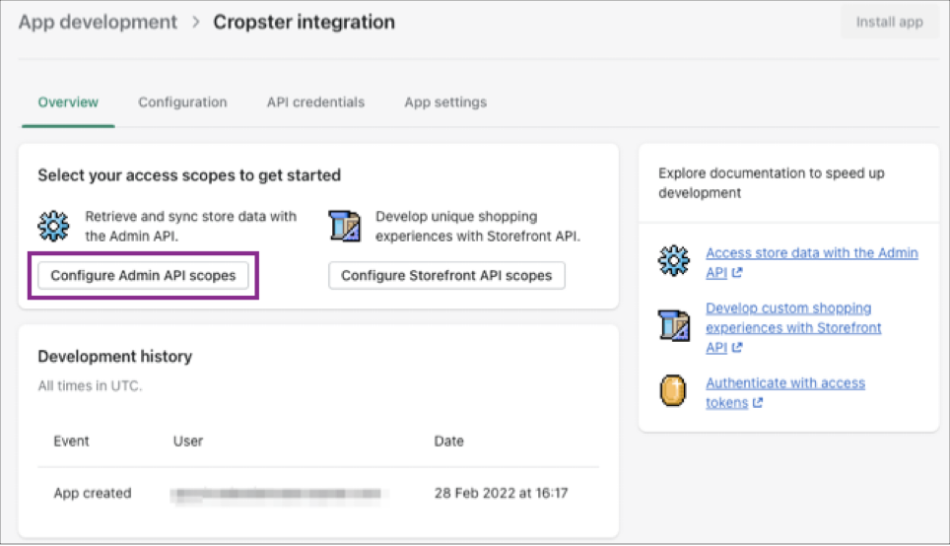Viewport: 950px width, 546px height.
Task: Click the breadcrumb chevron after App development
Action: (196, 23)
